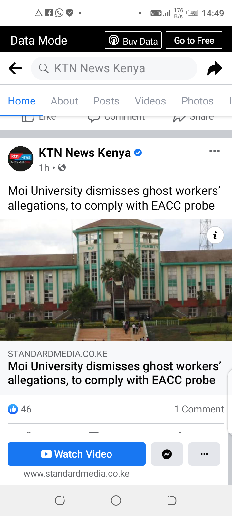Open the Photos tab
Viewport: 232px width, 516px height.
pyautogui.click(x=198, y=101)
